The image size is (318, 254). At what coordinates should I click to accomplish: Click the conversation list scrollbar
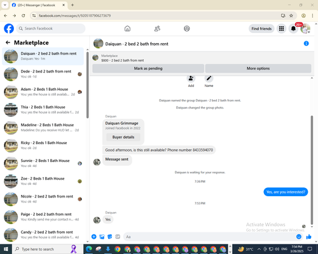(x=87, y=84)
